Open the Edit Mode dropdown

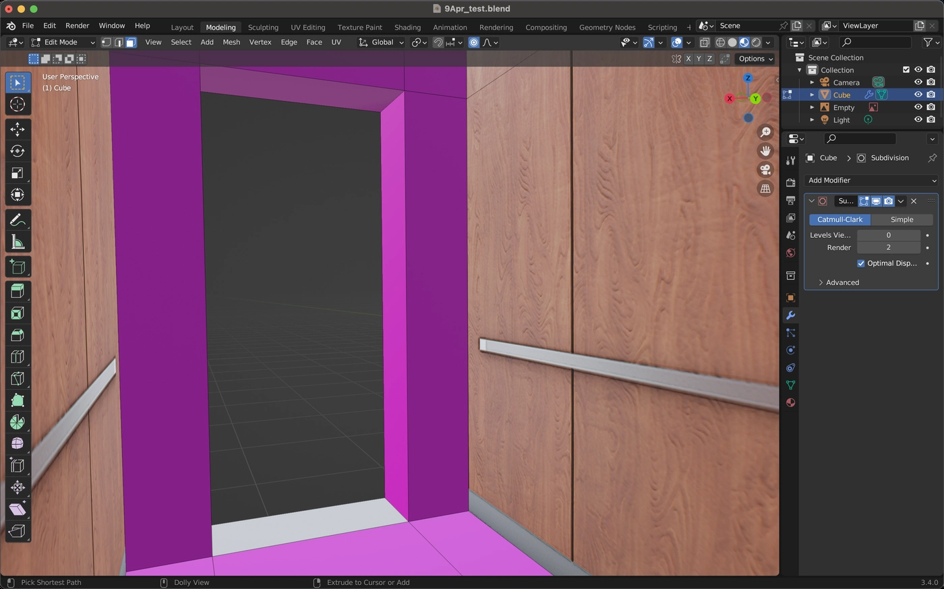[x=63, y=42]
